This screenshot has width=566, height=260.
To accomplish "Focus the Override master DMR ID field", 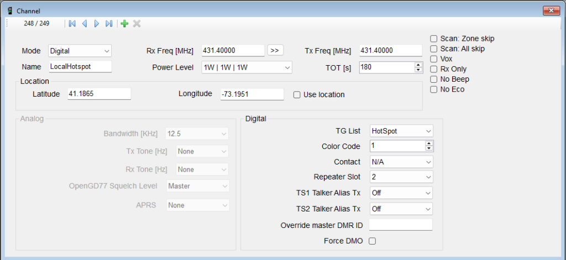I will pos(400,224).
